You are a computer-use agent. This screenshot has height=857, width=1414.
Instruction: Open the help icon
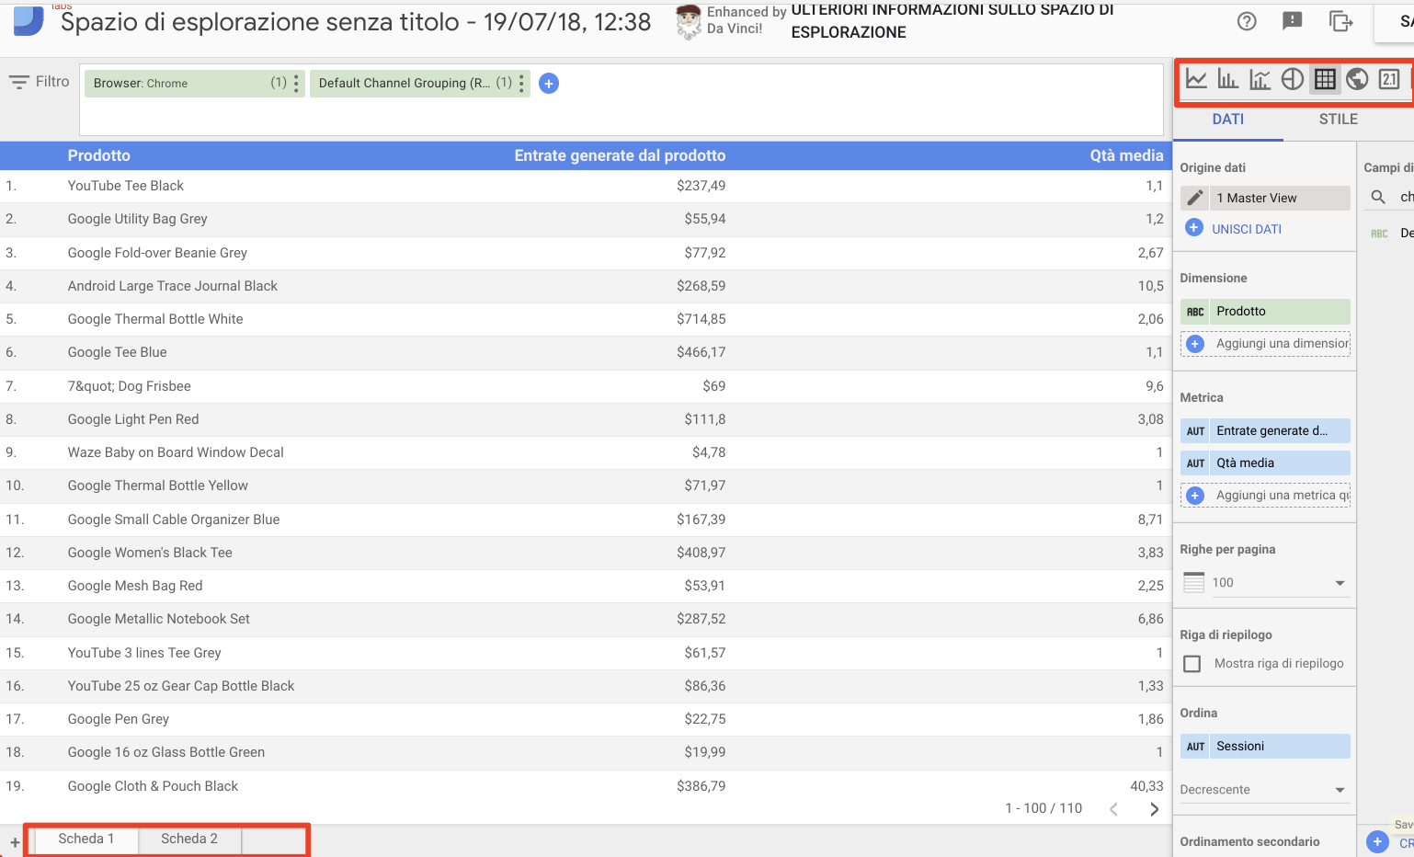coord(1247,20)
